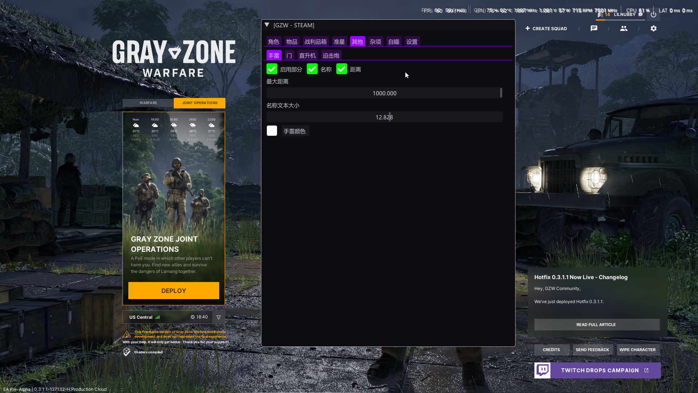This screenshot has height=393, width=698.
Task: Collapse the GZW - STEAM window triangle
Action: 267,25
